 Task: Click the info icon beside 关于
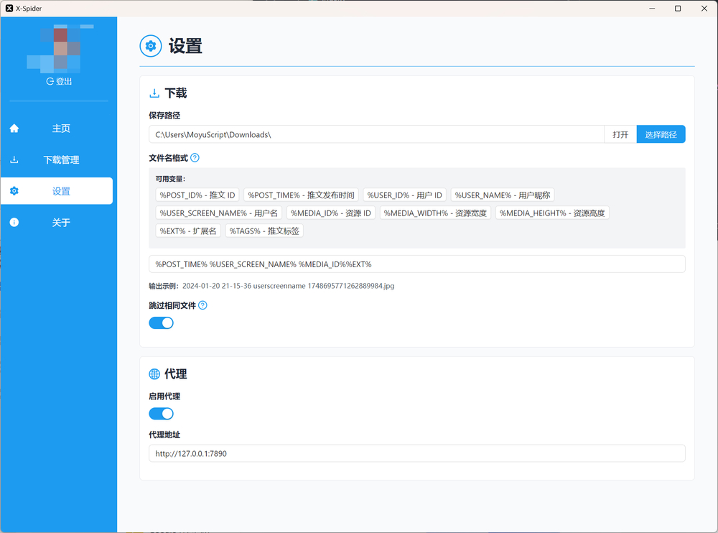point(14,222)
